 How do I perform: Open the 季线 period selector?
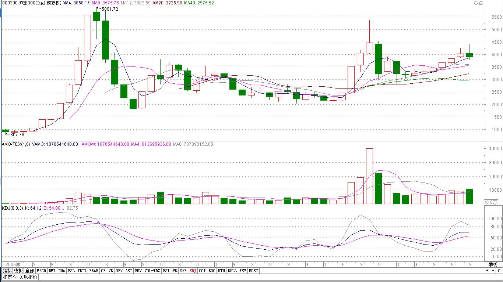[x=493, y=264]
